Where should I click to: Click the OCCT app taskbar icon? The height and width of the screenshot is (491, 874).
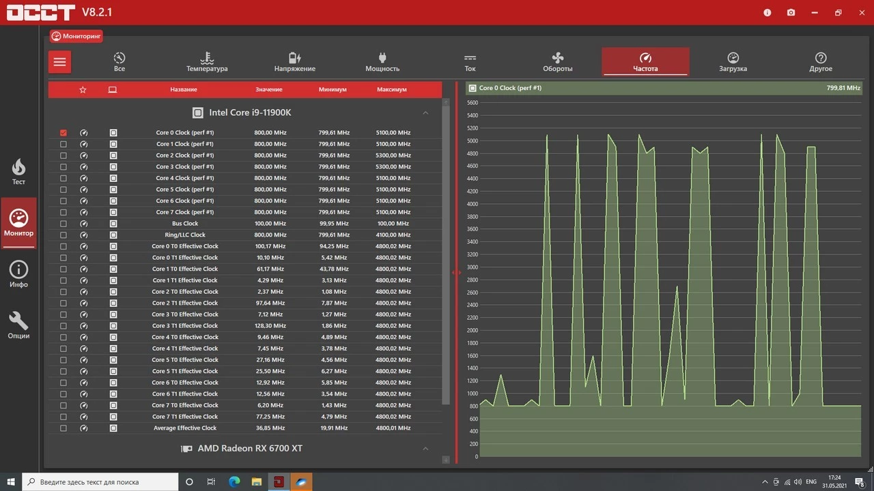(279, 481)
